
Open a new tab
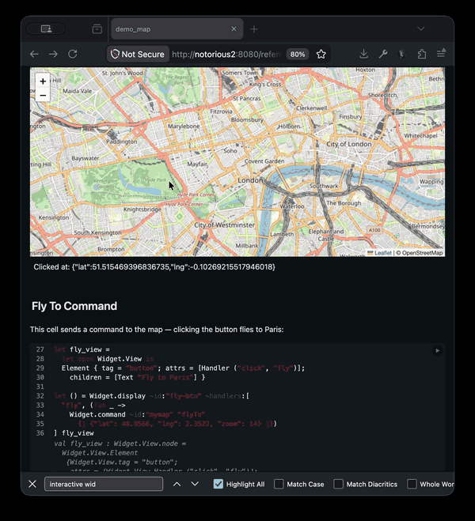click(254, 29)
